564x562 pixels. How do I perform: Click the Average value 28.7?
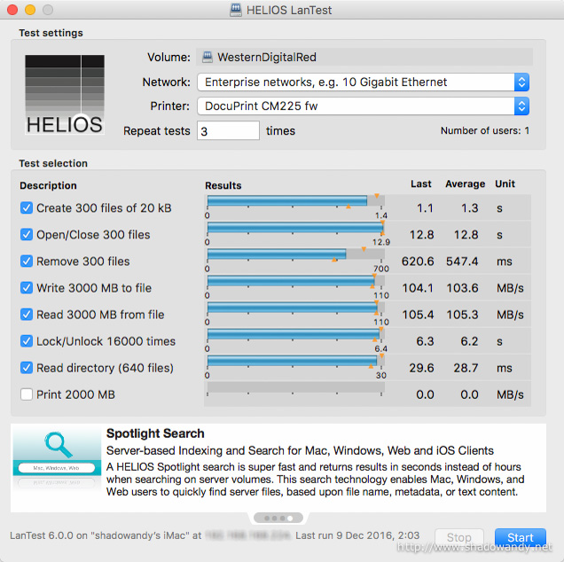pos(466,368)
